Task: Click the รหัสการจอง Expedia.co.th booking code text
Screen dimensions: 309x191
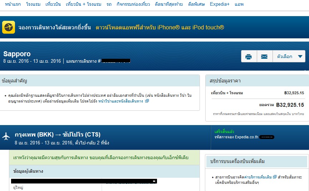Action: point(236,137)
